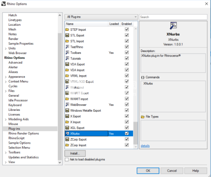Click the TestRhino plug-in icon
This screenshot has height=177, width=211.
[x=67, y=47]
